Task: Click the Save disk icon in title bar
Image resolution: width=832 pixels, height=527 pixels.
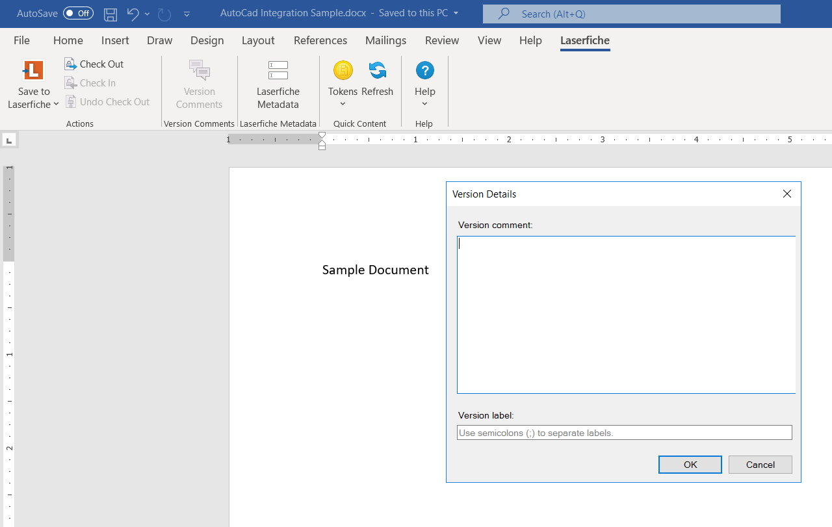Action: (x=110, y=14)
